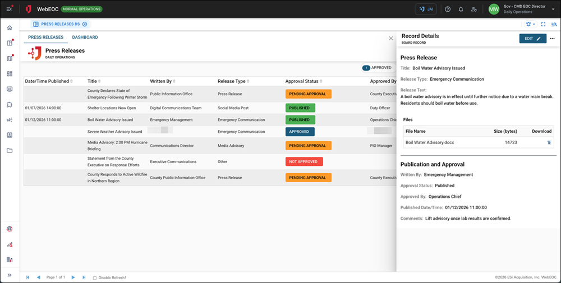Download the Boil Water Advisory.docx file
This screenshot has height=283, width=561.
pos(549,143)
